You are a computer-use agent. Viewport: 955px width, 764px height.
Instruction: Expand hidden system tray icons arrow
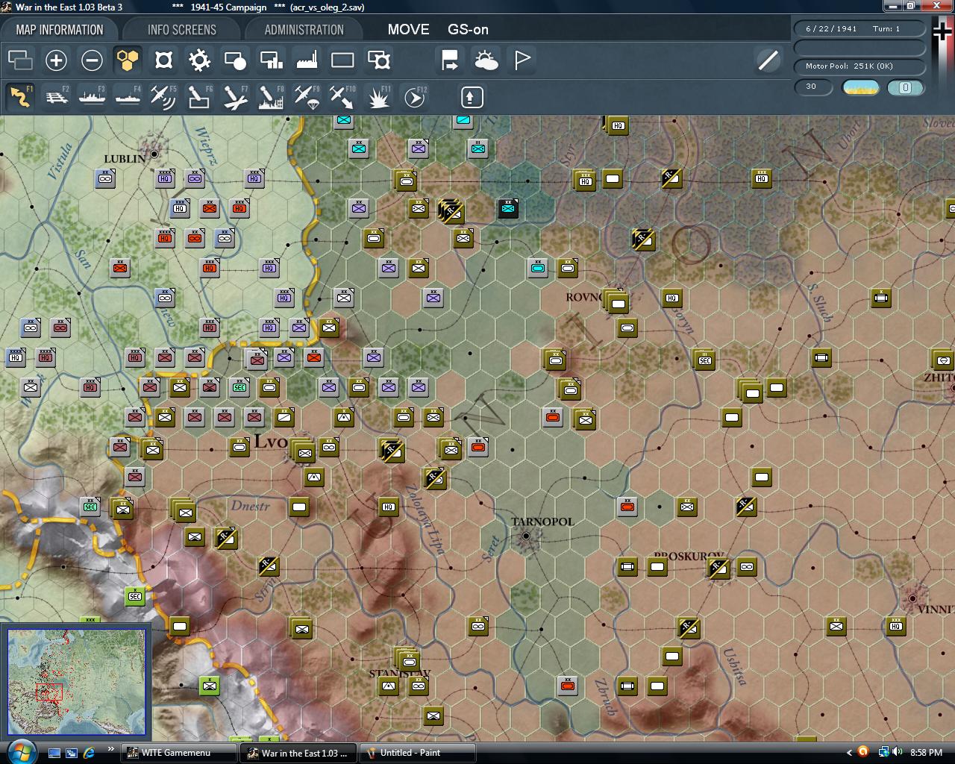coord(849,753)
